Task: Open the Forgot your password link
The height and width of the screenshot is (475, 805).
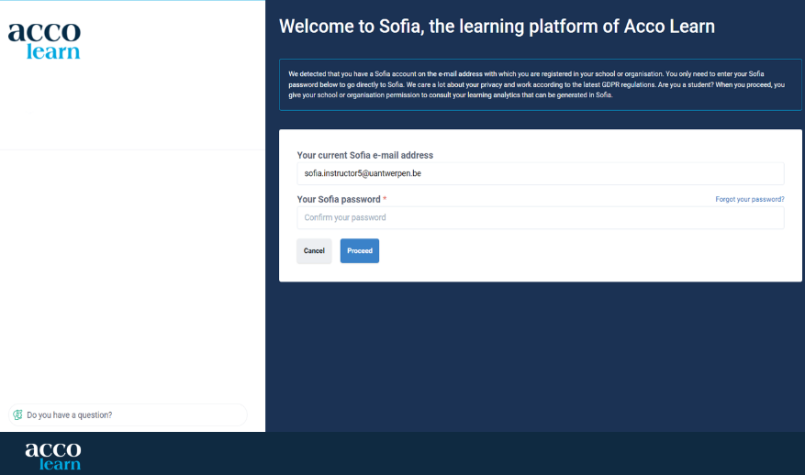Action: [750, 199]
